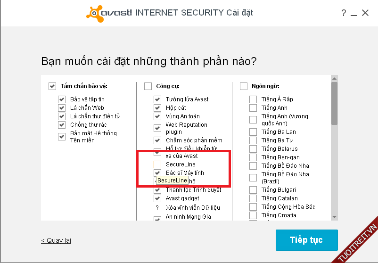Click the Tiếp tục continue button
The image size is (378, 263).
click(x=306, y=240)
